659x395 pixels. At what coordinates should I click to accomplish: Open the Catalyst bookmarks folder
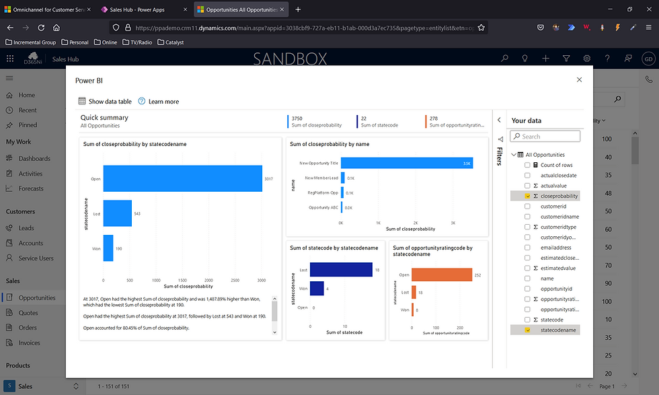(170, 42)
